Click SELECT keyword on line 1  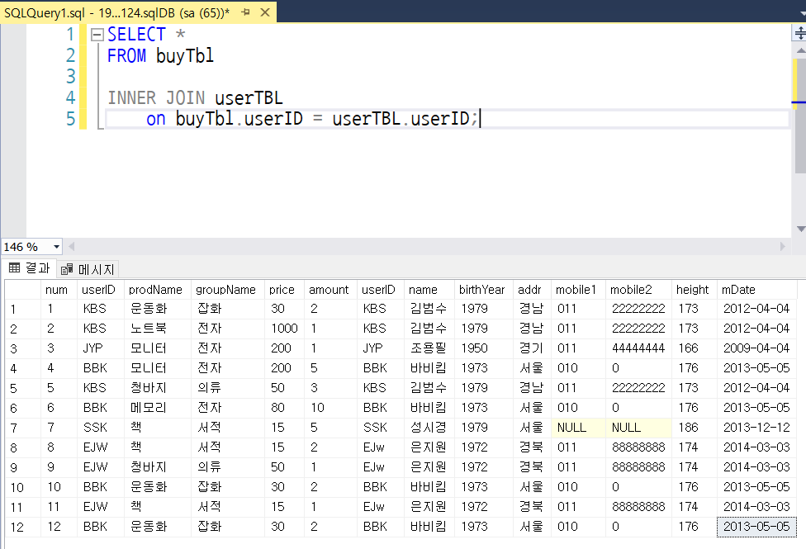136,35
